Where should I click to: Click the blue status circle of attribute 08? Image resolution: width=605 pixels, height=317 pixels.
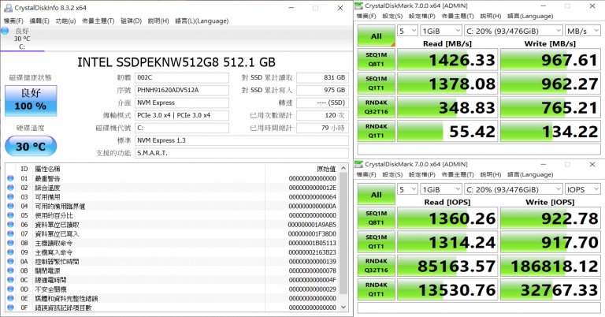coord(10,243)
